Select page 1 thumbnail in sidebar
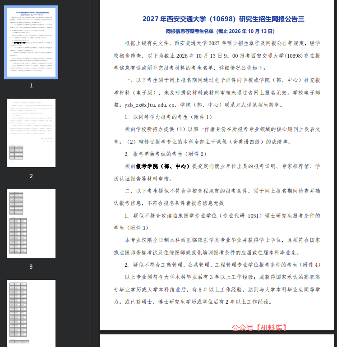 [x=31, y=42]
